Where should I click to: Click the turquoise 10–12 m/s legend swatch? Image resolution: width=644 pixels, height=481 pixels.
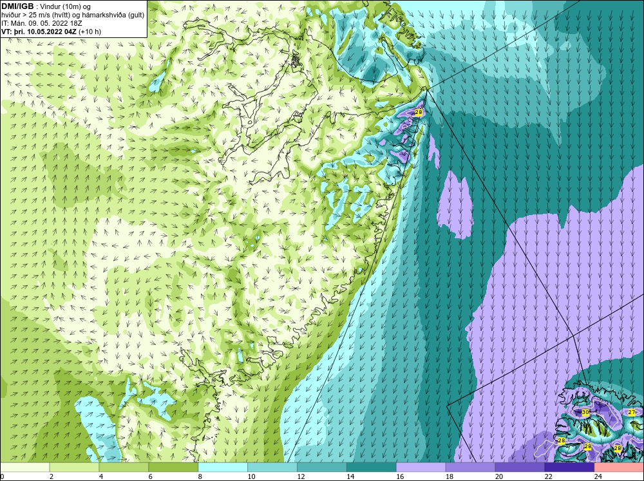(x=272, y=467)
